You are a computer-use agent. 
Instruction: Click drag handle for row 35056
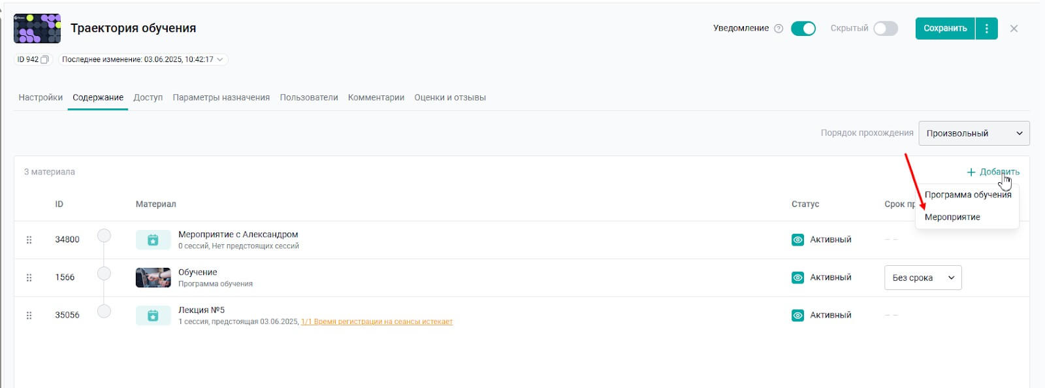tap(29, 315)
